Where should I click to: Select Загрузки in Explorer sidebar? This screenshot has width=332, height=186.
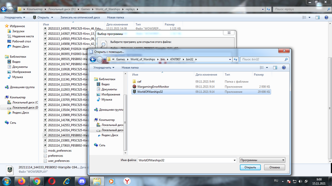(x=18, y=31)
